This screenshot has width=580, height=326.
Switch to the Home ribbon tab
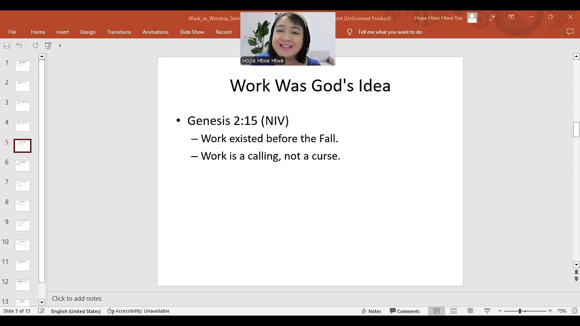pos(38,32)
